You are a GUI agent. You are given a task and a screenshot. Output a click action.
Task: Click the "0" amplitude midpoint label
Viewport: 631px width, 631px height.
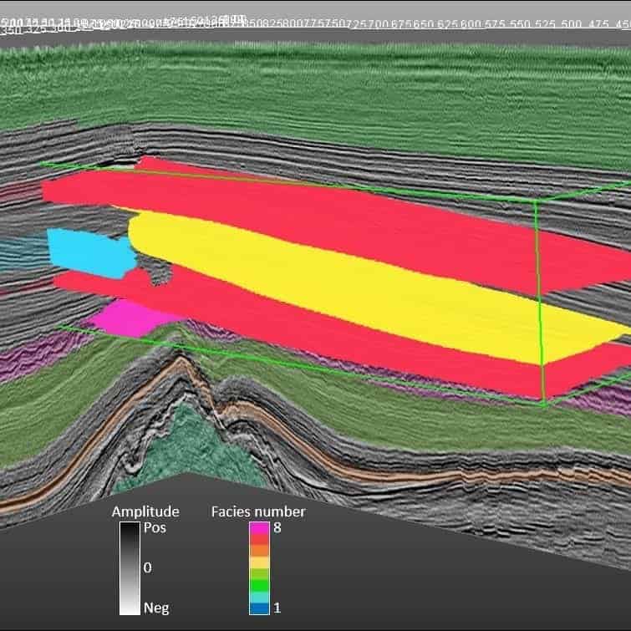(x=148, y=567)
